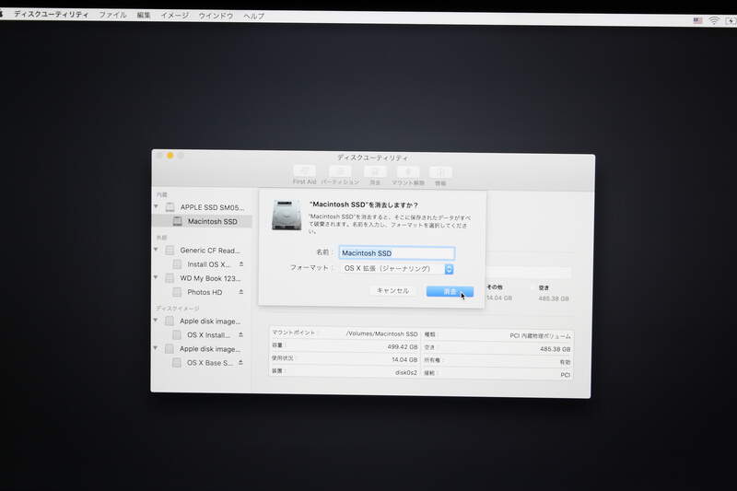Open the イメージ menu
737x491 pixels.
pos(175,16)
